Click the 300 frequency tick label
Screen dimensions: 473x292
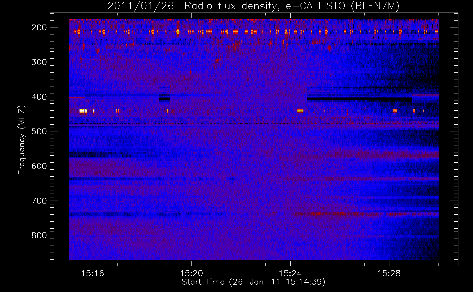point(39,62)
